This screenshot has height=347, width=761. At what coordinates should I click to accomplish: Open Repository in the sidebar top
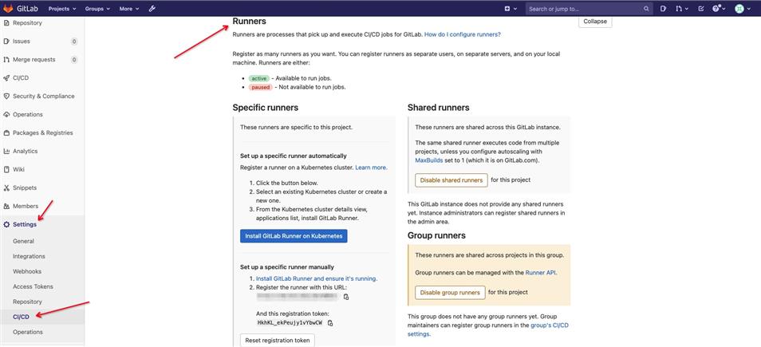click(x=27, y=23)
